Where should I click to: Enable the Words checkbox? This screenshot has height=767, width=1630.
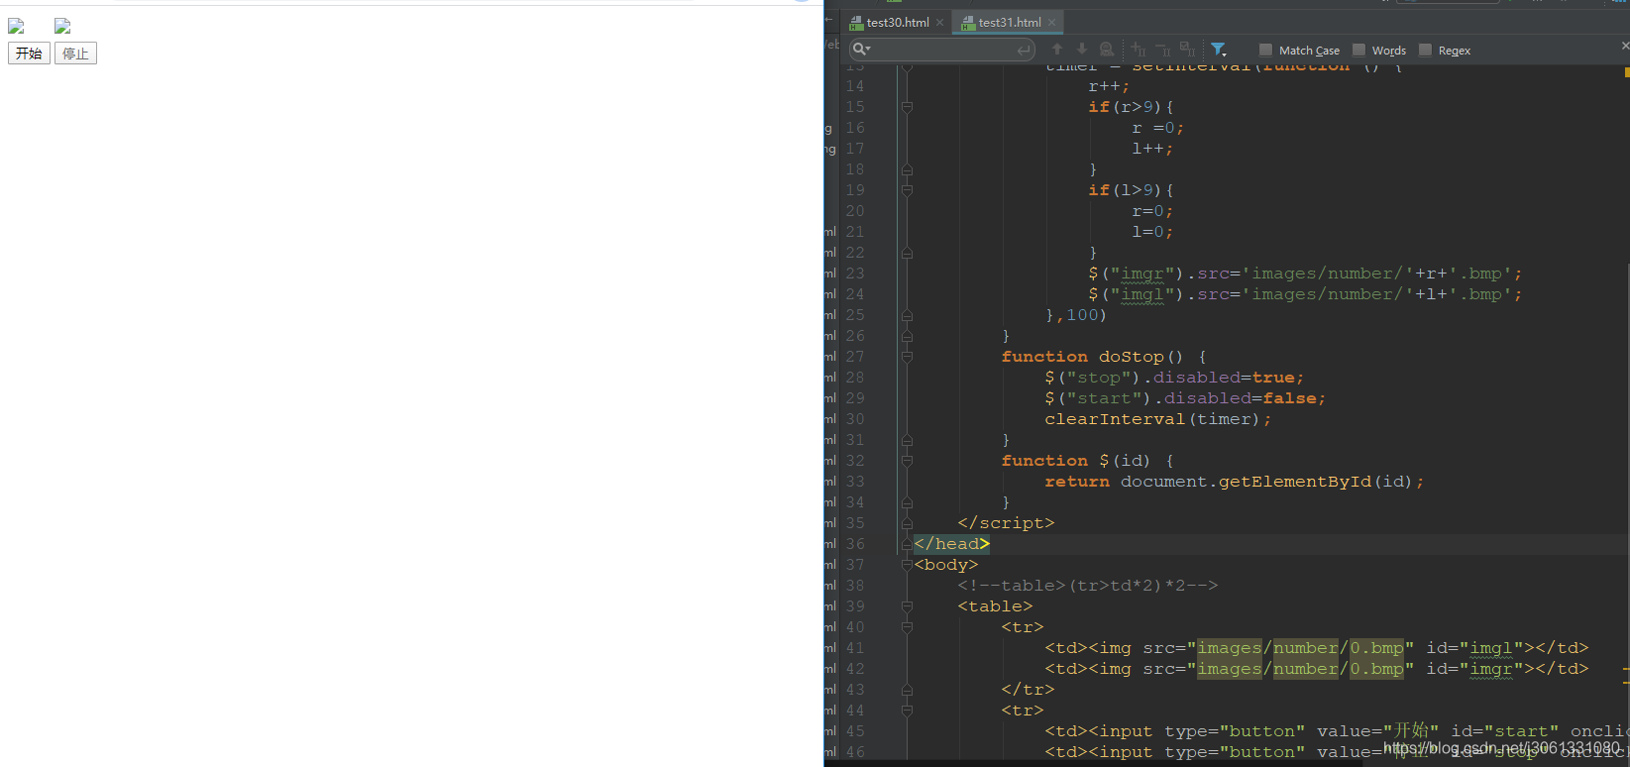click(x=1358, y=50)
